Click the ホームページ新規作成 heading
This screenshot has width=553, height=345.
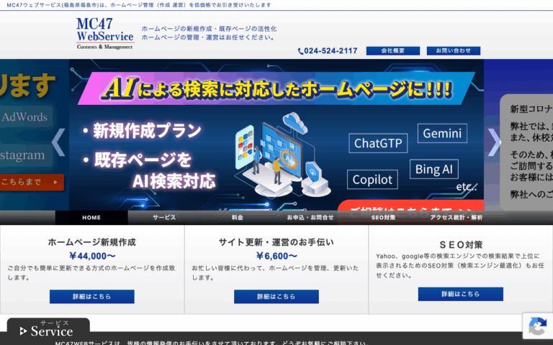(x=91, y=242)
